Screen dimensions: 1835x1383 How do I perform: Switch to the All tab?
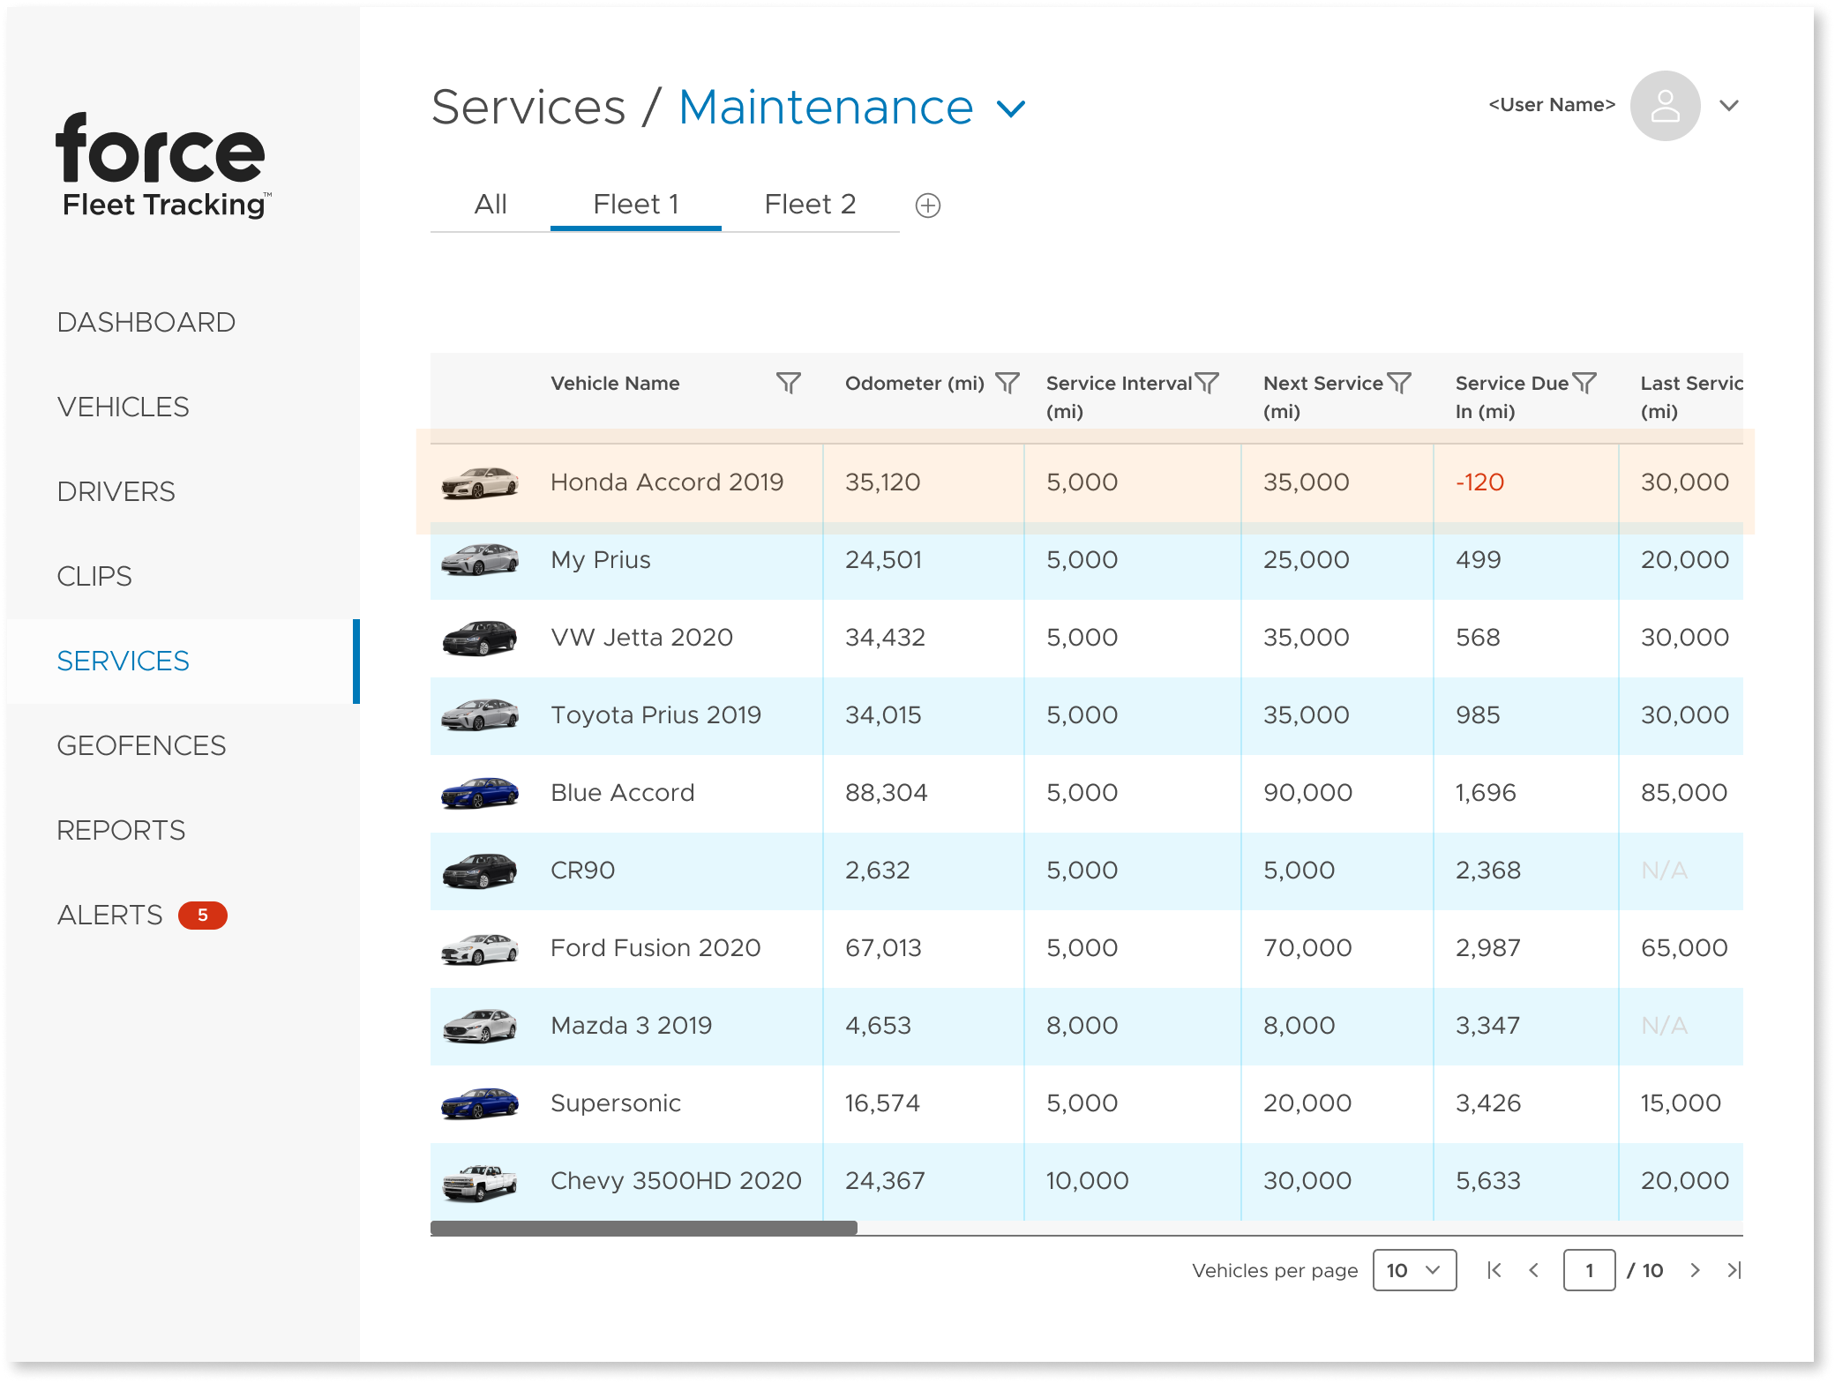click(491, 205)
